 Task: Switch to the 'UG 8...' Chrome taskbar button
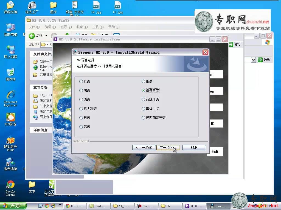click(75, 206)
